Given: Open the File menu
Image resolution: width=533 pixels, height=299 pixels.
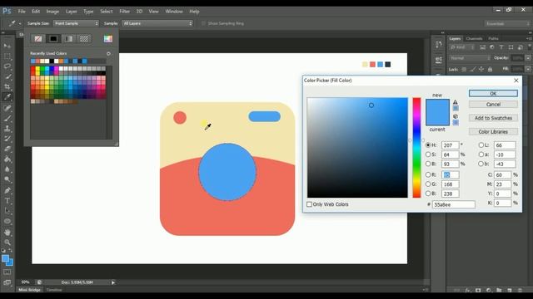Looking at the screenshot, I should (22, 11).
